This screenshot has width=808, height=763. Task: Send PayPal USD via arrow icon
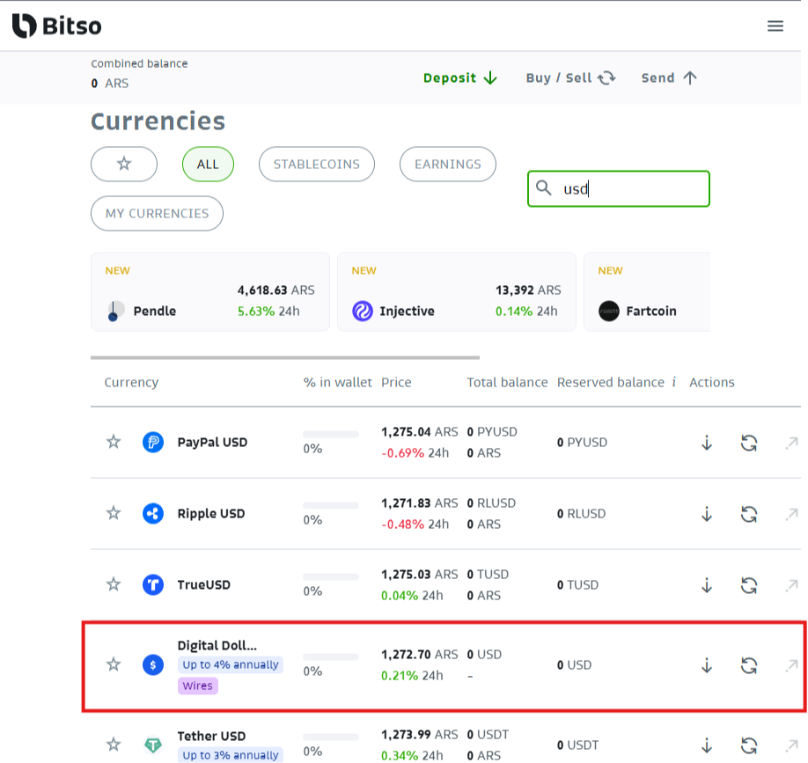tap(791, 443)
